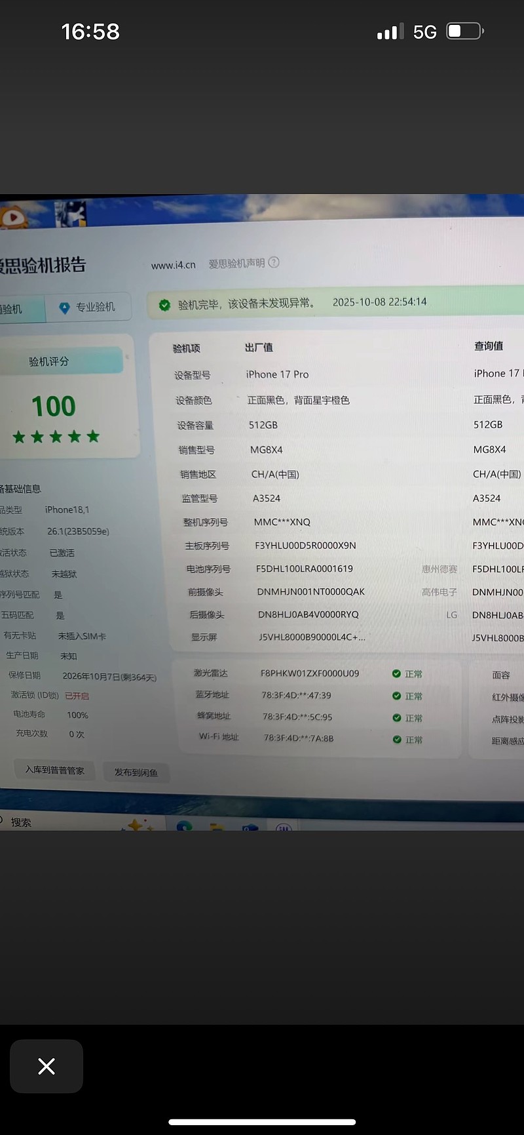
Task: Click the red 已开启 activation lock status
Action: point(77,696)
